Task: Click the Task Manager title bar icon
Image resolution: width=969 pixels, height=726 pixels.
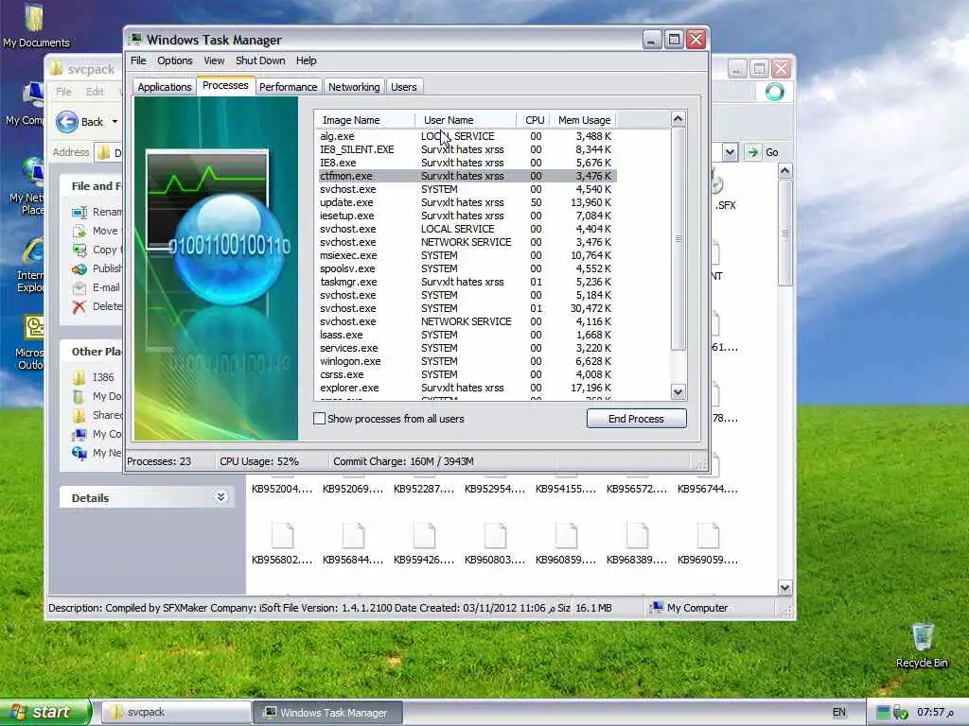Action: pos(135,40)
